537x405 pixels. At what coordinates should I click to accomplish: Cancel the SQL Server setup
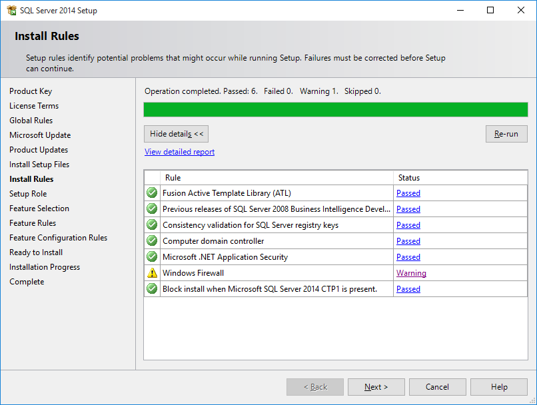pyautogui.click(x=437, y=386)
